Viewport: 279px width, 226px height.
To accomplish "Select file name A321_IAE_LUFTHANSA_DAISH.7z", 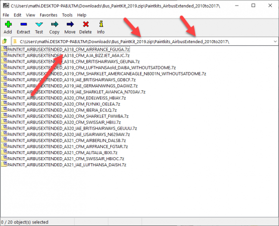I will (67, 165).
